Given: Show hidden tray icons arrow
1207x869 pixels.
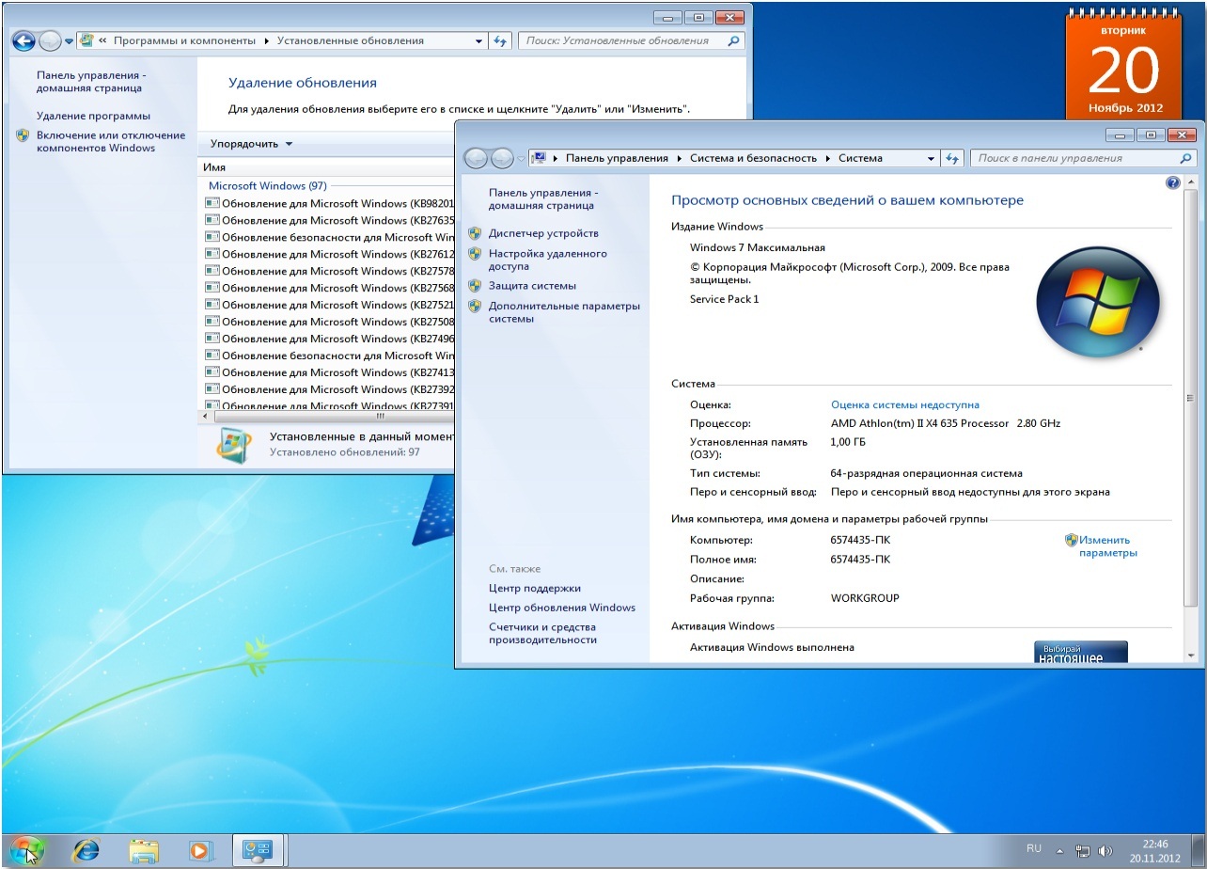Looking at the screenshot, I should coord(1059,850).
